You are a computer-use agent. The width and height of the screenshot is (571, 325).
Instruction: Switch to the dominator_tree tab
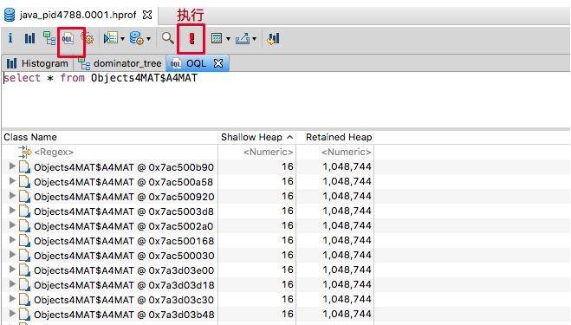(120, 63)
